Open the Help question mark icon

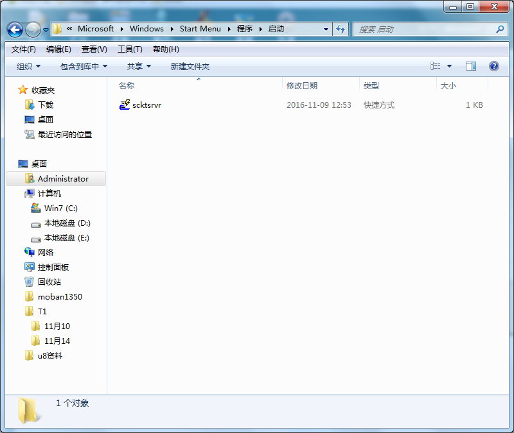(x=492, y=65)
